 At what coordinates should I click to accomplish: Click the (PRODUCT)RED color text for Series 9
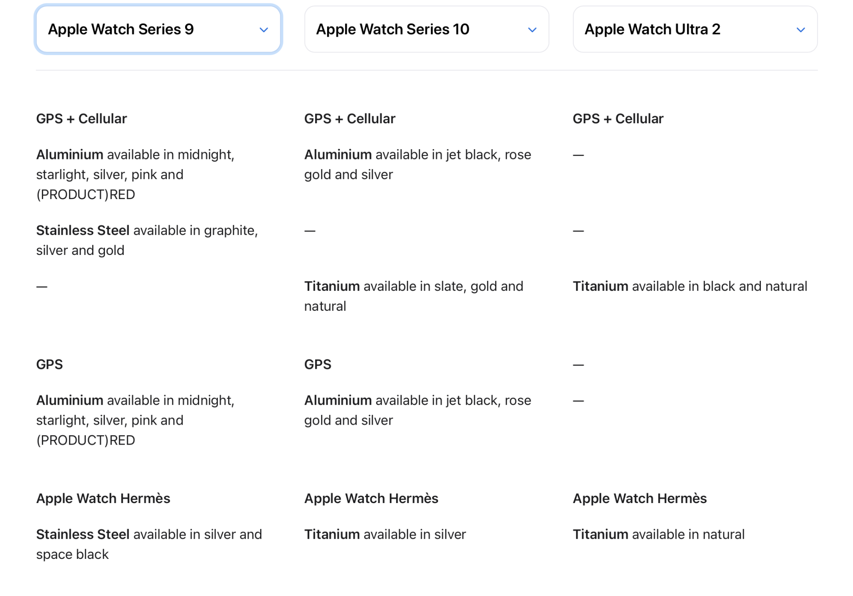tap(86, 194)
